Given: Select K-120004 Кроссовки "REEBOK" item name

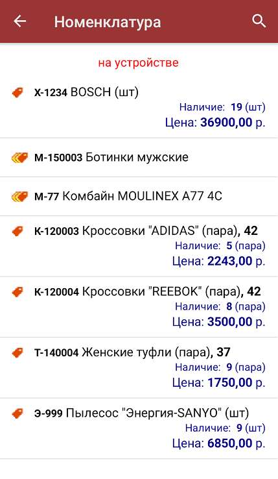Looking at the screenshot, I should (x=147, y=291).
